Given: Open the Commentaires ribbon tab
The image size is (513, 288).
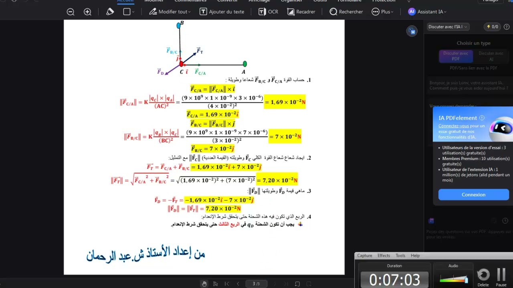Looking at the screenshot, I should [190, 1].
